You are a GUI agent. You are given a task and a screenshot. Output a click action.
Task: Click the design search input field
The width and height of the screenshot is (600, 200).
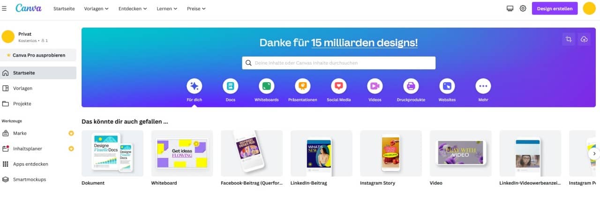(x=339, y=63)
